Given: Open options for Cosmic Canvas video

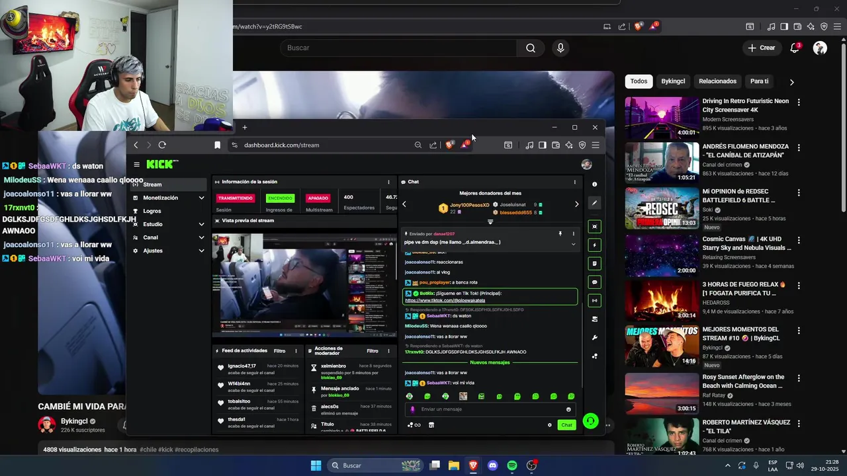Looking at the screenshot, I should coord(799,239).
